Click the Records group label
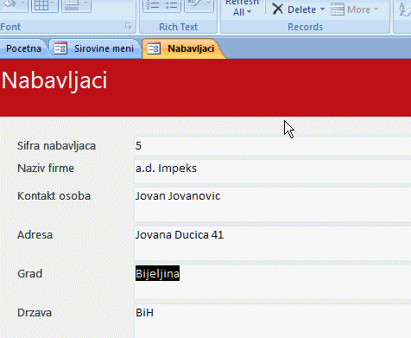Viewport: 411px width, 338px height. tap(305, 27)
